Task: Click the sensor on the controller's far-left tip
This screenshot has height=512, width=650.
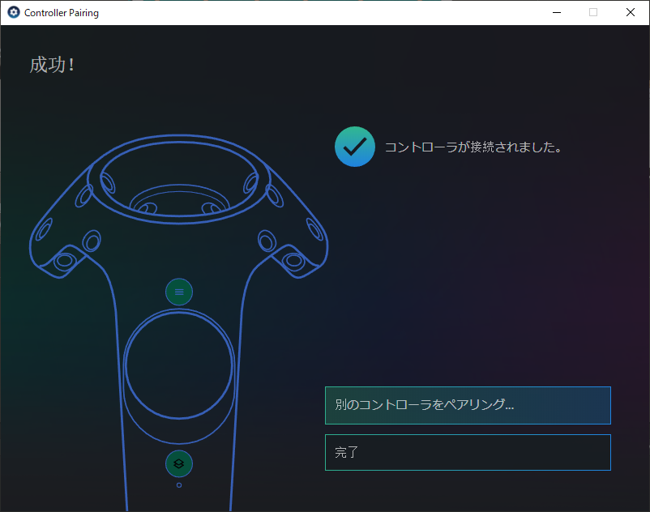Action: point(64,260)
